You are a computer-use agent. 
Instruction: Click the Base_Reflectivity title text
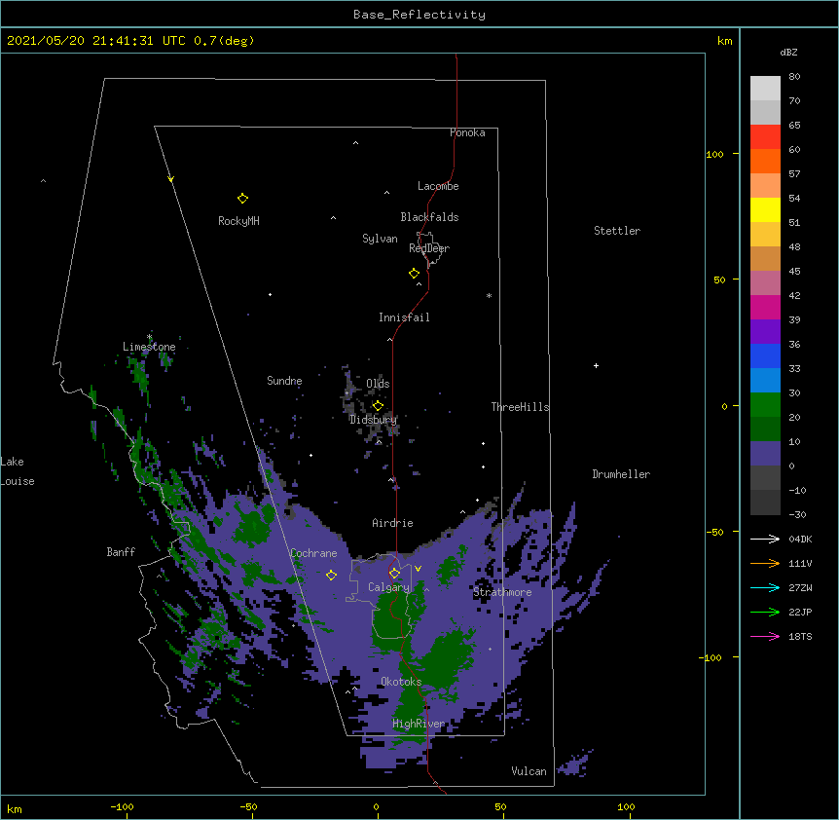(419, 15)
